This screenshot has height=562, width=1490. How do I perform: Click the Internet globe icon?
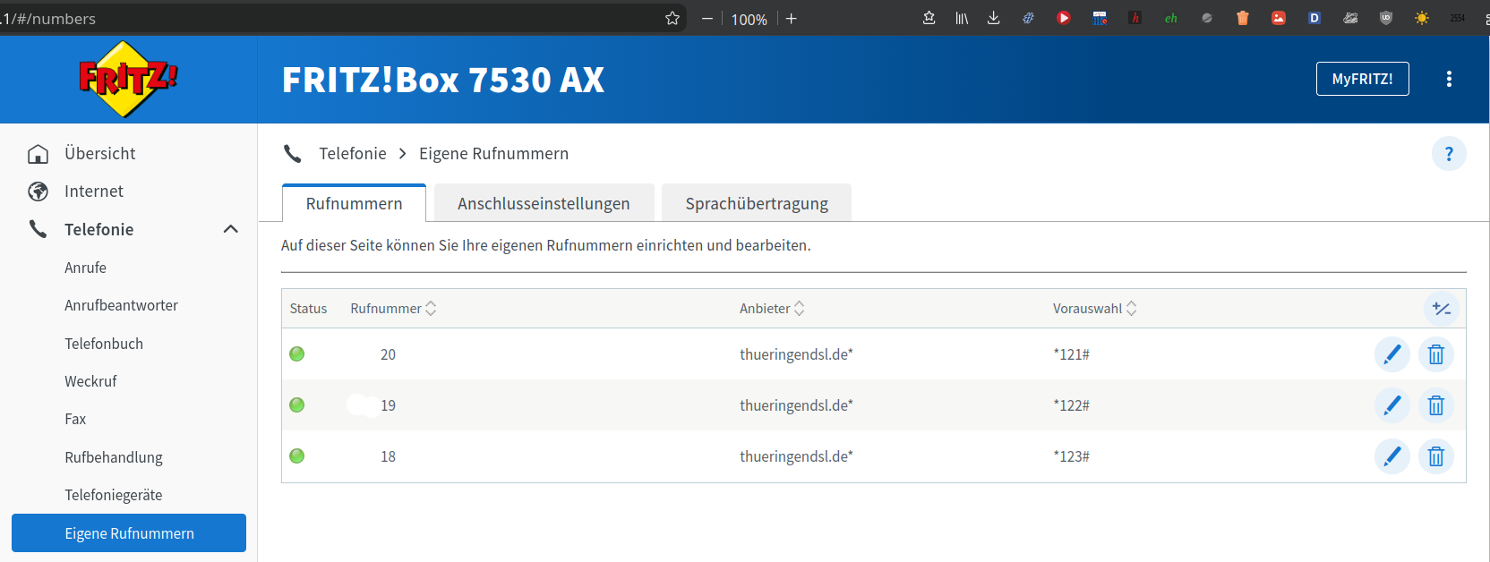point(38,192)
